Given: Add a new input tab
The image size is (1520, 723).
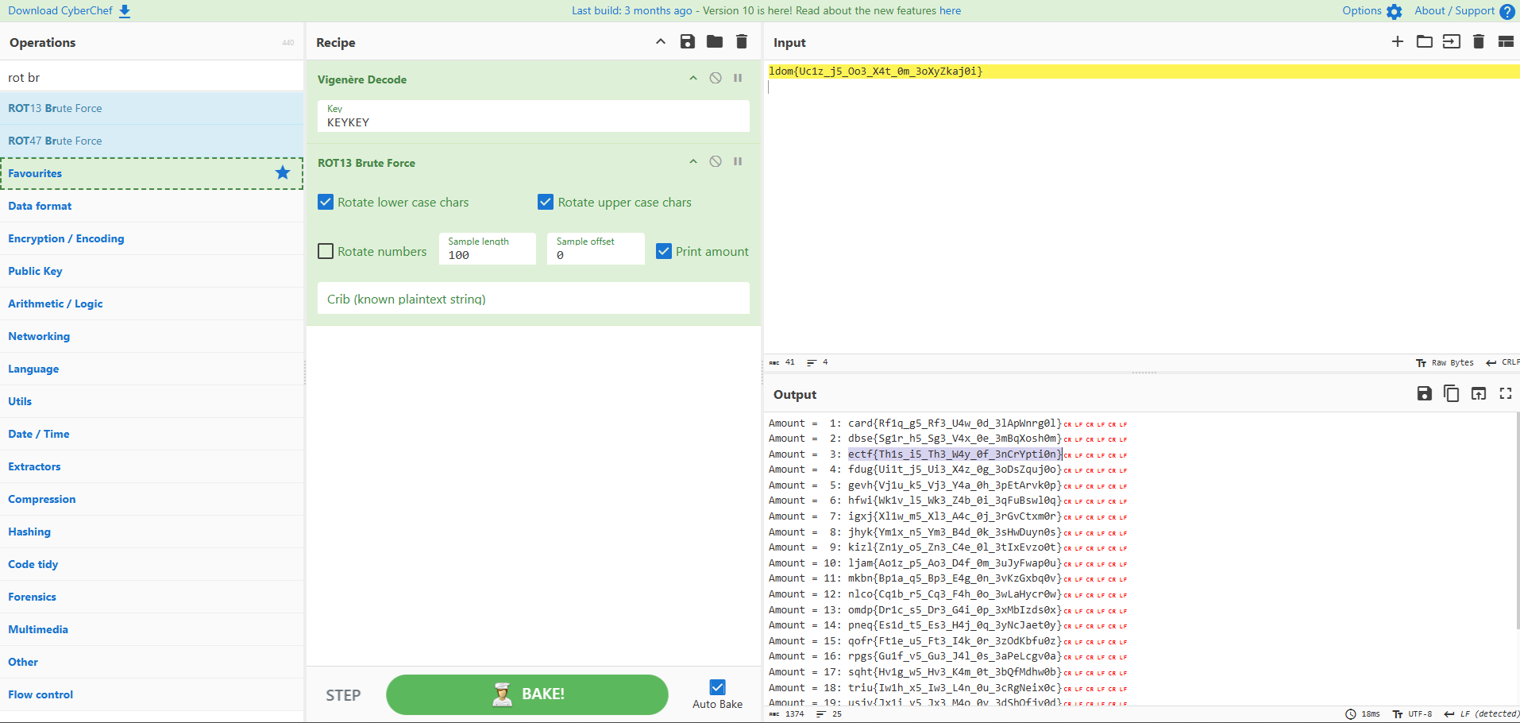Looking at the screenshot, I should 1398,41.
